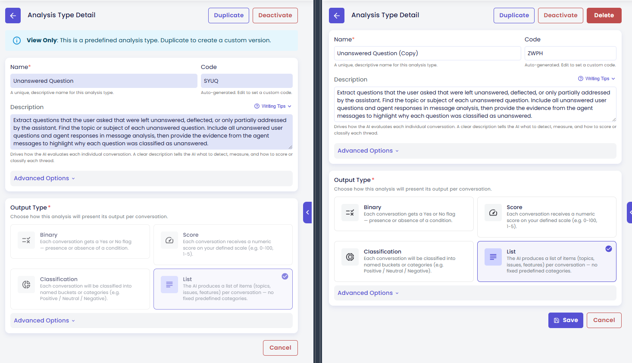
Task: Click the floppy disk icon on Save button
Action: pos(557,320)
